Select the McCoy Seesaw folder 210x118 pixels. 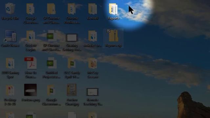(x=93, y=63)
